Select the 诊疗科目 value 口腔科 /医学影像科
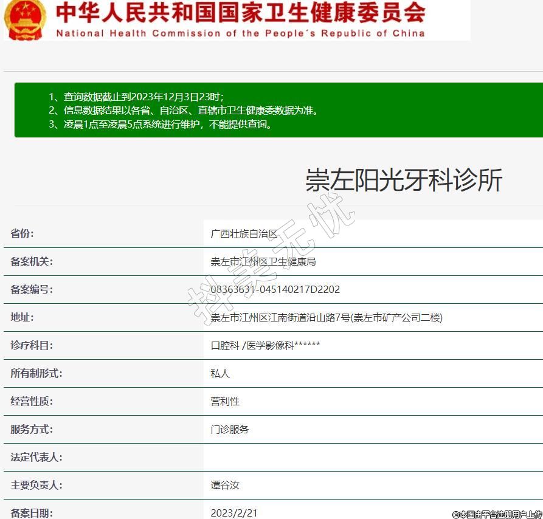 [265, 346]
